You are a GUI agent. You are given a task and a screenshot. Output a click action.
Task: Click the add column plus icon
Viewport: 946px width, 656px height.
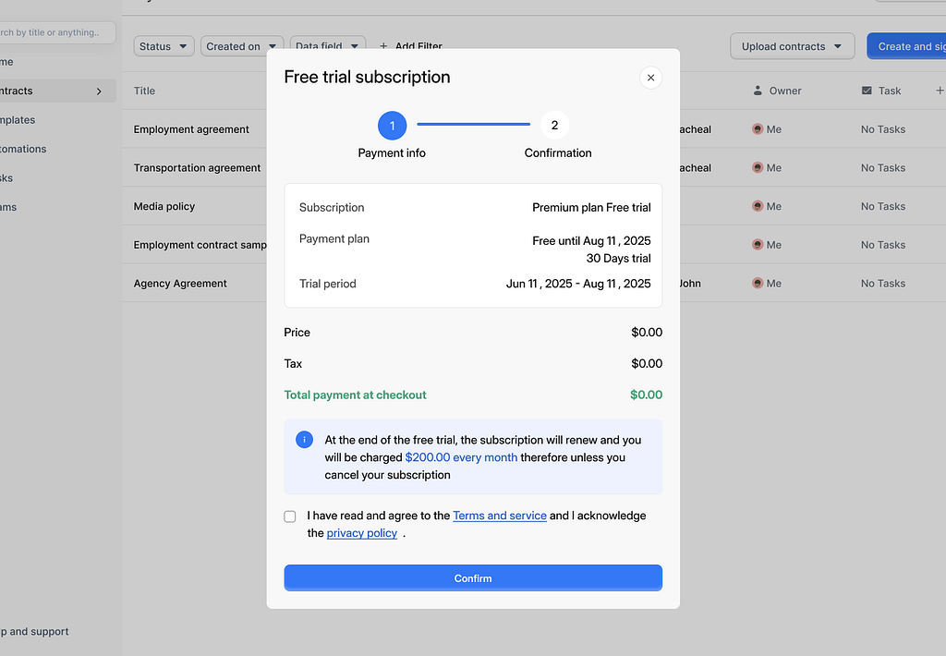pos(940,91)
